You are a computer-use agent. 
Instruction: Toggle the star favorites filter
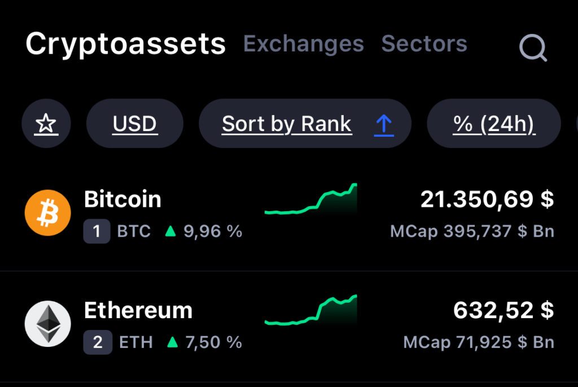pos(46,123)
